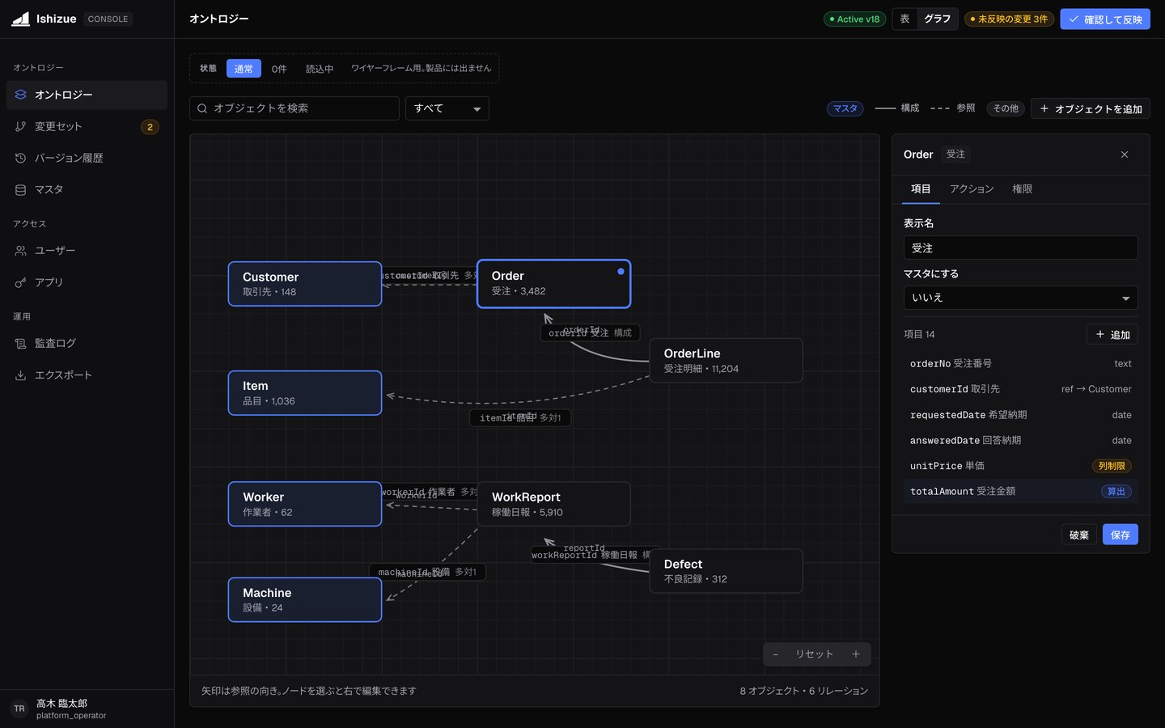This screenshot has height=728, width=1165.
Task: Switch to the アクション tab
Action: (972, 188)
